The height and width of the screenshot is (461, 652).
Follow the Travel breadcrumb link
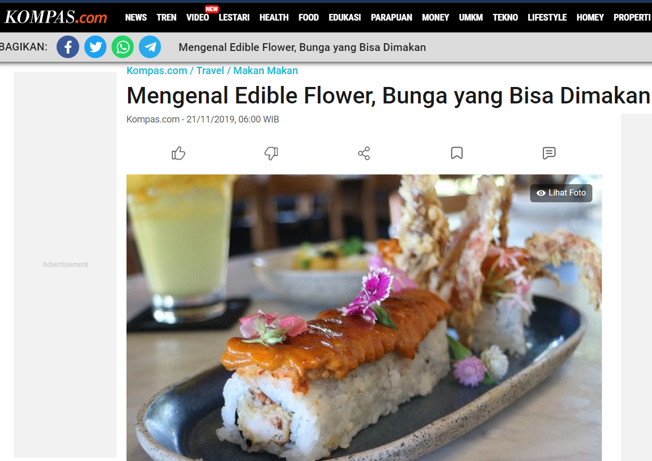click(210, 70)
